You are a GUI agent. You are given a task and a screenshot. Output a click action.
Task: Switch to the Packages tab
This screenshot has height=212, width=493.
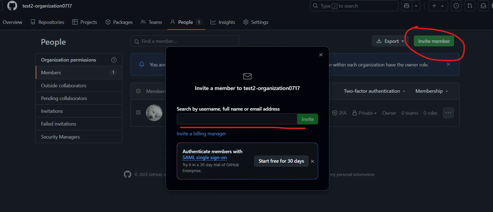pyautogui.click(x=119, y=22)
